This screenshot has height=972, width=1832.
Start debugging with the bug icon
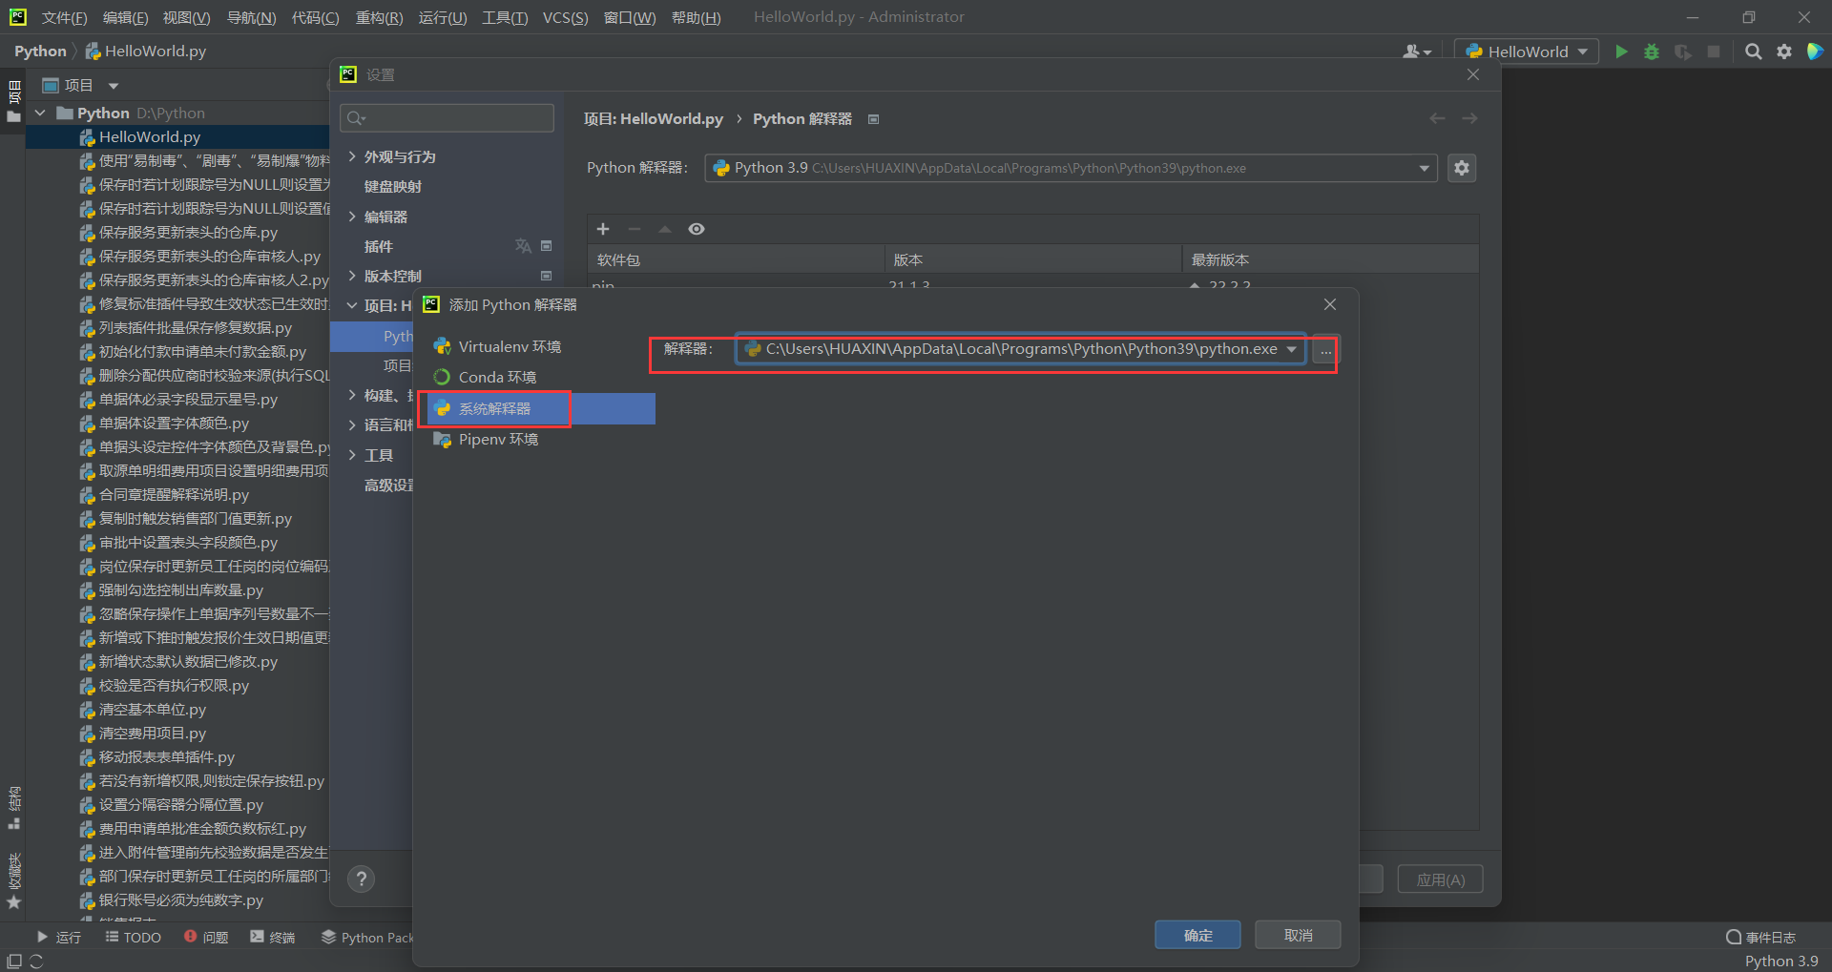coord(1652,52)
